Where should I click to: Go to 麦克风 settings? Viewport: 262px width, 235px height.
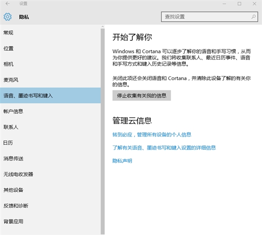coord(11,80)
